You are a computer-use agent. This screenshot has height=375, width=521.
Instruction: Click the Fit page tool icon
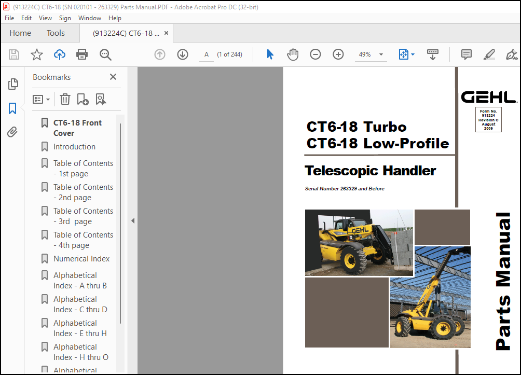pos(403,54)
